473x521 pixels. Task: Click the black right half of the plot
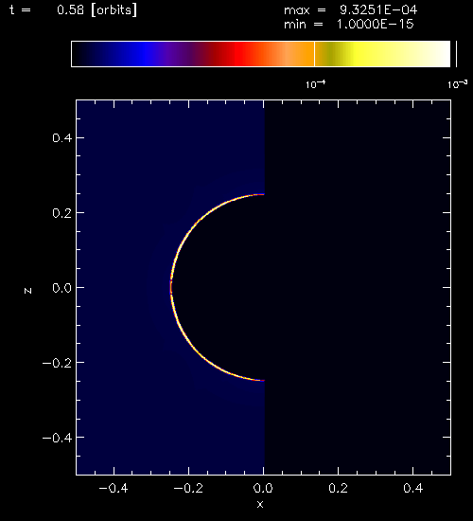tap(358, 287)
